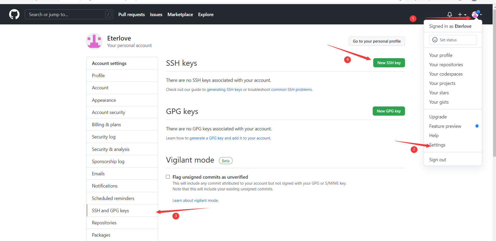Open Billing & plans settings

tap(122, 124)
